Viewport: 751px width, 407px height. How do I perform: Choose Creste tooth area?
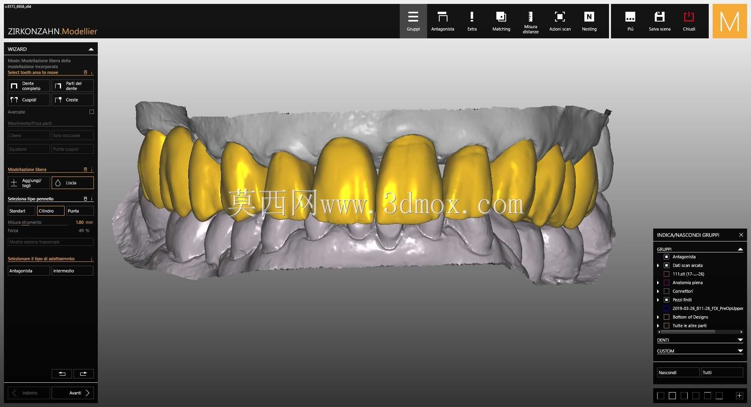pos(73,100)
